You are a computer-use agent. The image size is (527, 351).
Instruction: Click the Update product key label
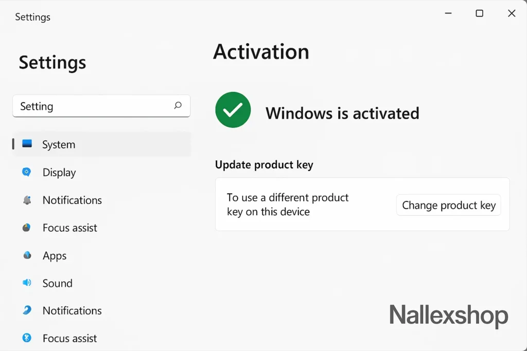pyautogui.click(x=264, y=164)
